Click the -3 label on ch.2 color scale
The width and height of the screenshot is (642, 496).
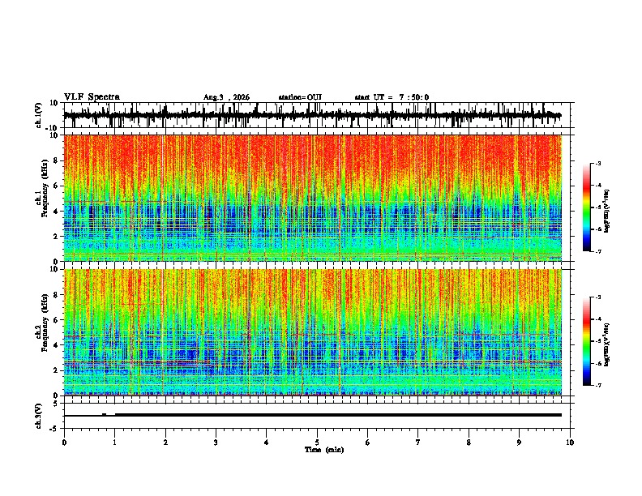[x=597, y=297]
